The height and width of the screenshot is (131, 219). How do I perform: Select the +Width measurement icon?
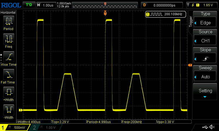point(9,92)
